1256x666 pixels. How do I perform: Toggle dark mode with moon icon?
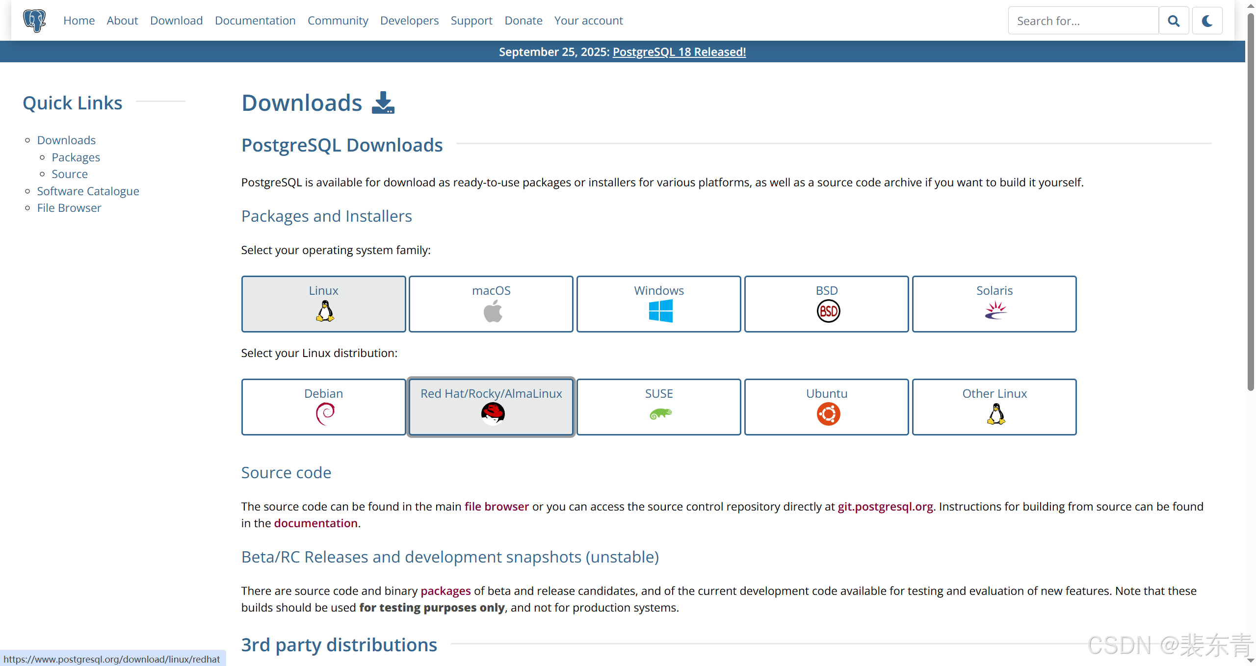tap(1207, 21)
